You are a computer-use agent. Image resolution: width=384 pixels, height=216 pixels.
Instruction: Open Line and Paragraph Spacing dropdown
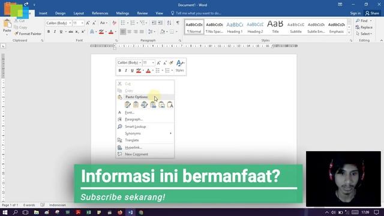(x=152, y=32)
